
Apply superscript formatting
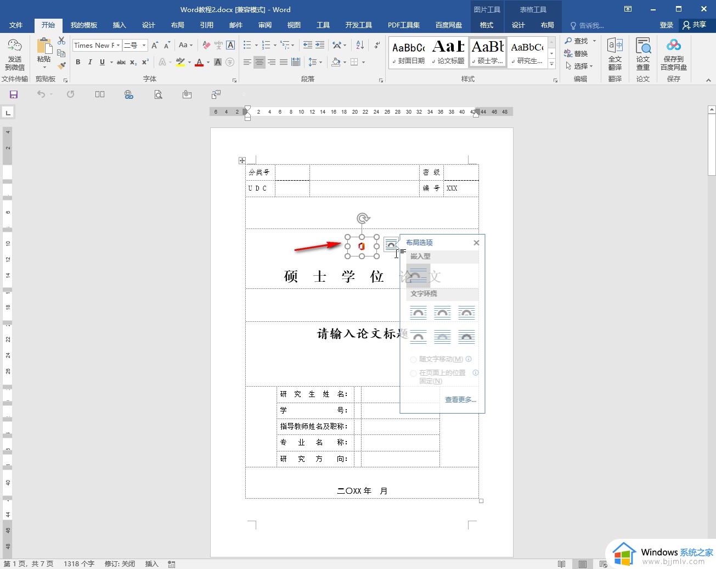coord(145,62)
